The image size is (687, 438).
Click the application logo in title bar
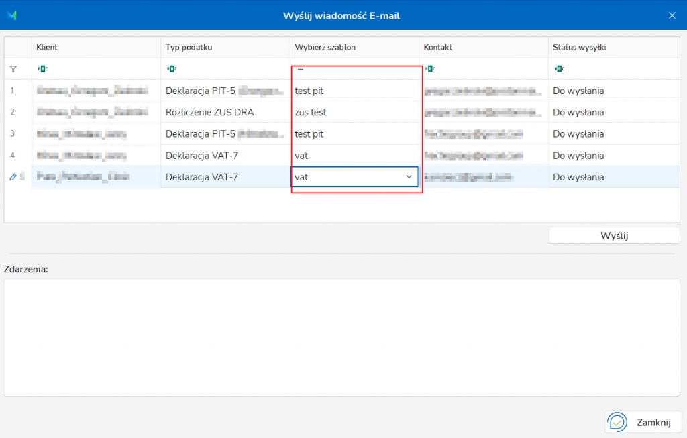(12, 15)
